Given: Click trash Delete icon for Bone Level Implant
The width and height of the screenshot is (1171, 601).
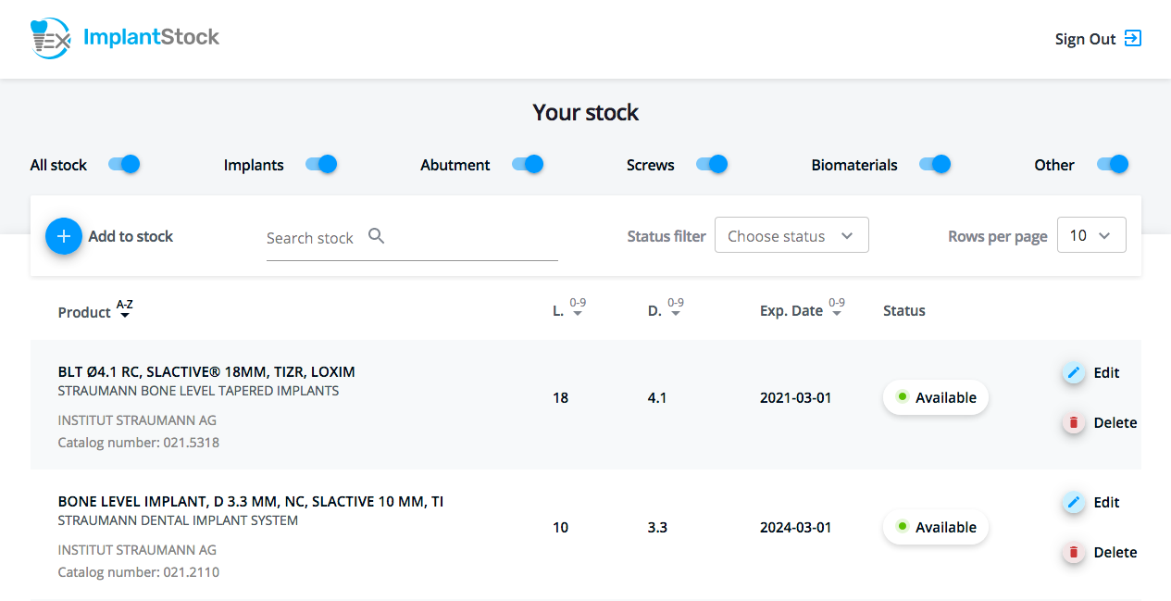Looking at the screenshot, I should 1074,552.
